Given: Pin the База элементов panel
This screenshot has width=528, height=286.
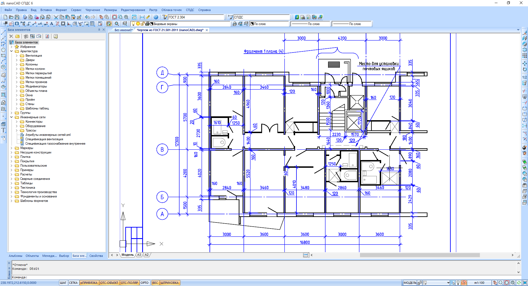Looking at the screenshot, I should point(99,30).
